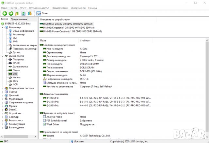The height and width of the screenshot is (143, 209).
Task: Collapse the Компютър tree node
Action: tap(3, 27)
